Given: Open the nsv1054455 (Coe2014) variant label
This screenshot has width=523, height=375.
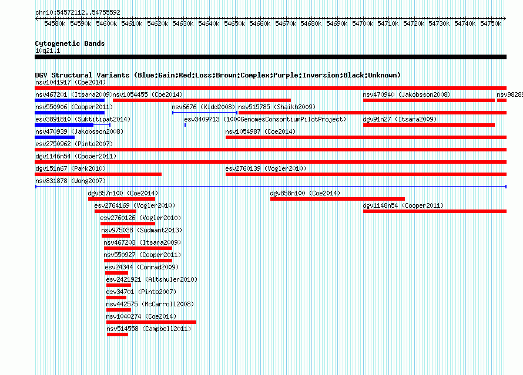Looking at the screenshot, I should pos(147,94).
